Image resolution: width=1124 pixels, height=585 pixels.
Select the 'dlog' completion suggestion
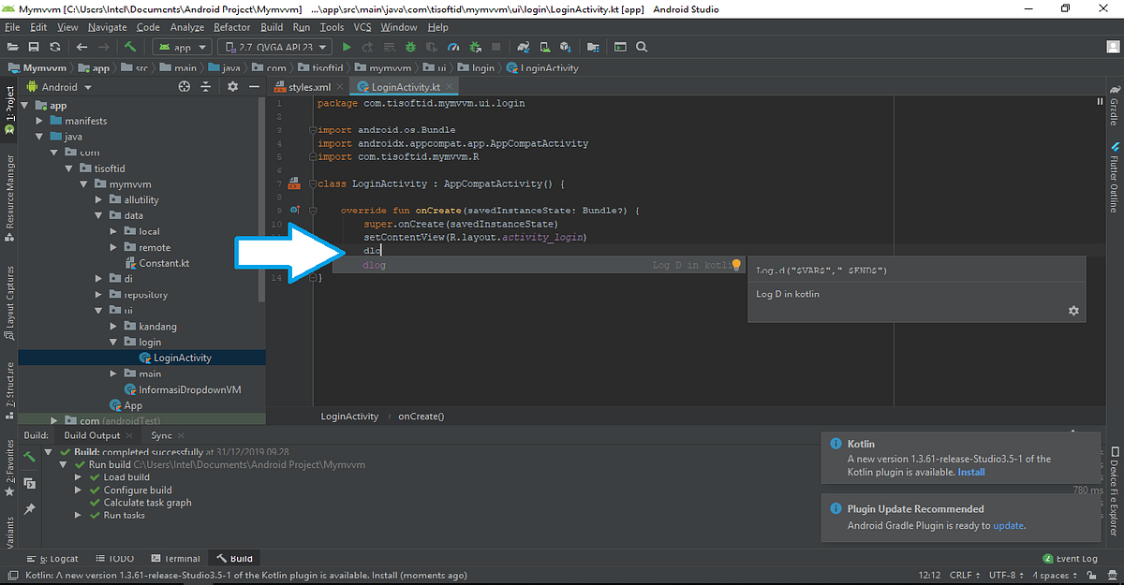374,265
